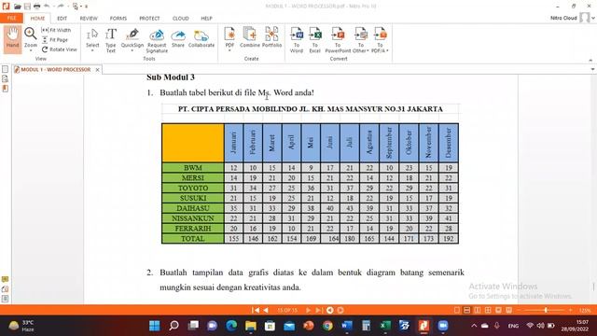
Task: Click the Save quick access icon
Action: (27, 7)
